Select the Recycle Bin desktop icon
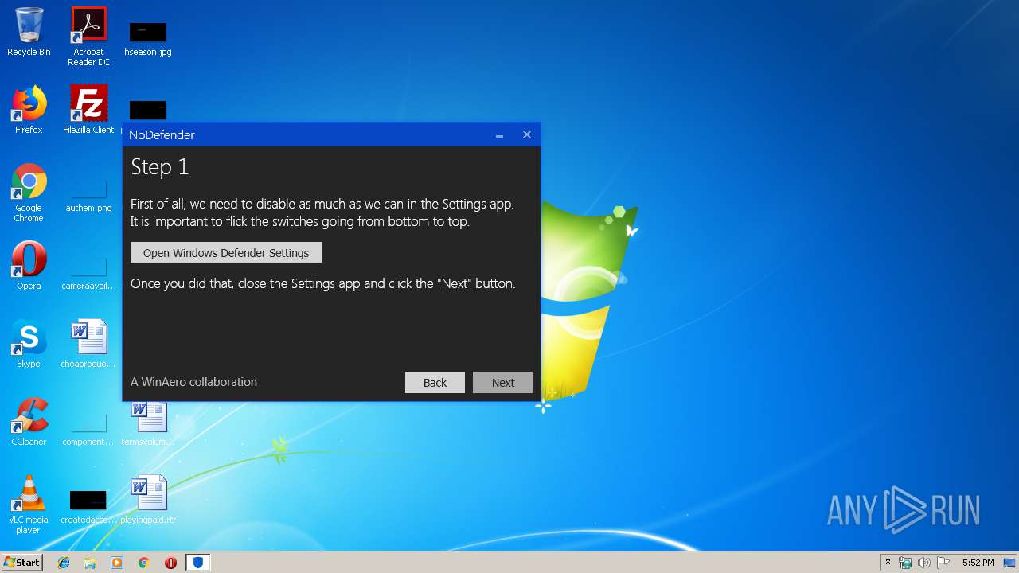 tap(29, 32)
